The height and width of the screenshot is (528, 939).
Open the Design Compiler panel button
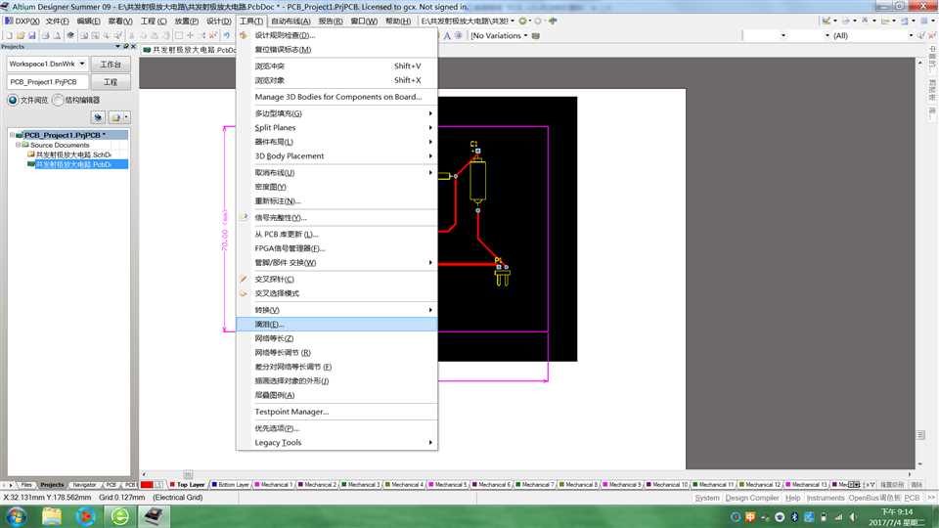[752, 498]
